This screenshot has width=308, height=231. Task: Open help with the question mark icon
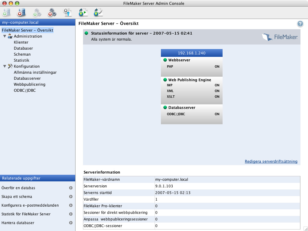(300, 24)
